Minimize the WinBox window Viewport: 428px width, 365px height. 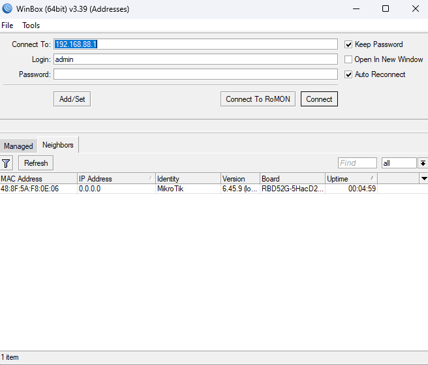tap(356, 8)
